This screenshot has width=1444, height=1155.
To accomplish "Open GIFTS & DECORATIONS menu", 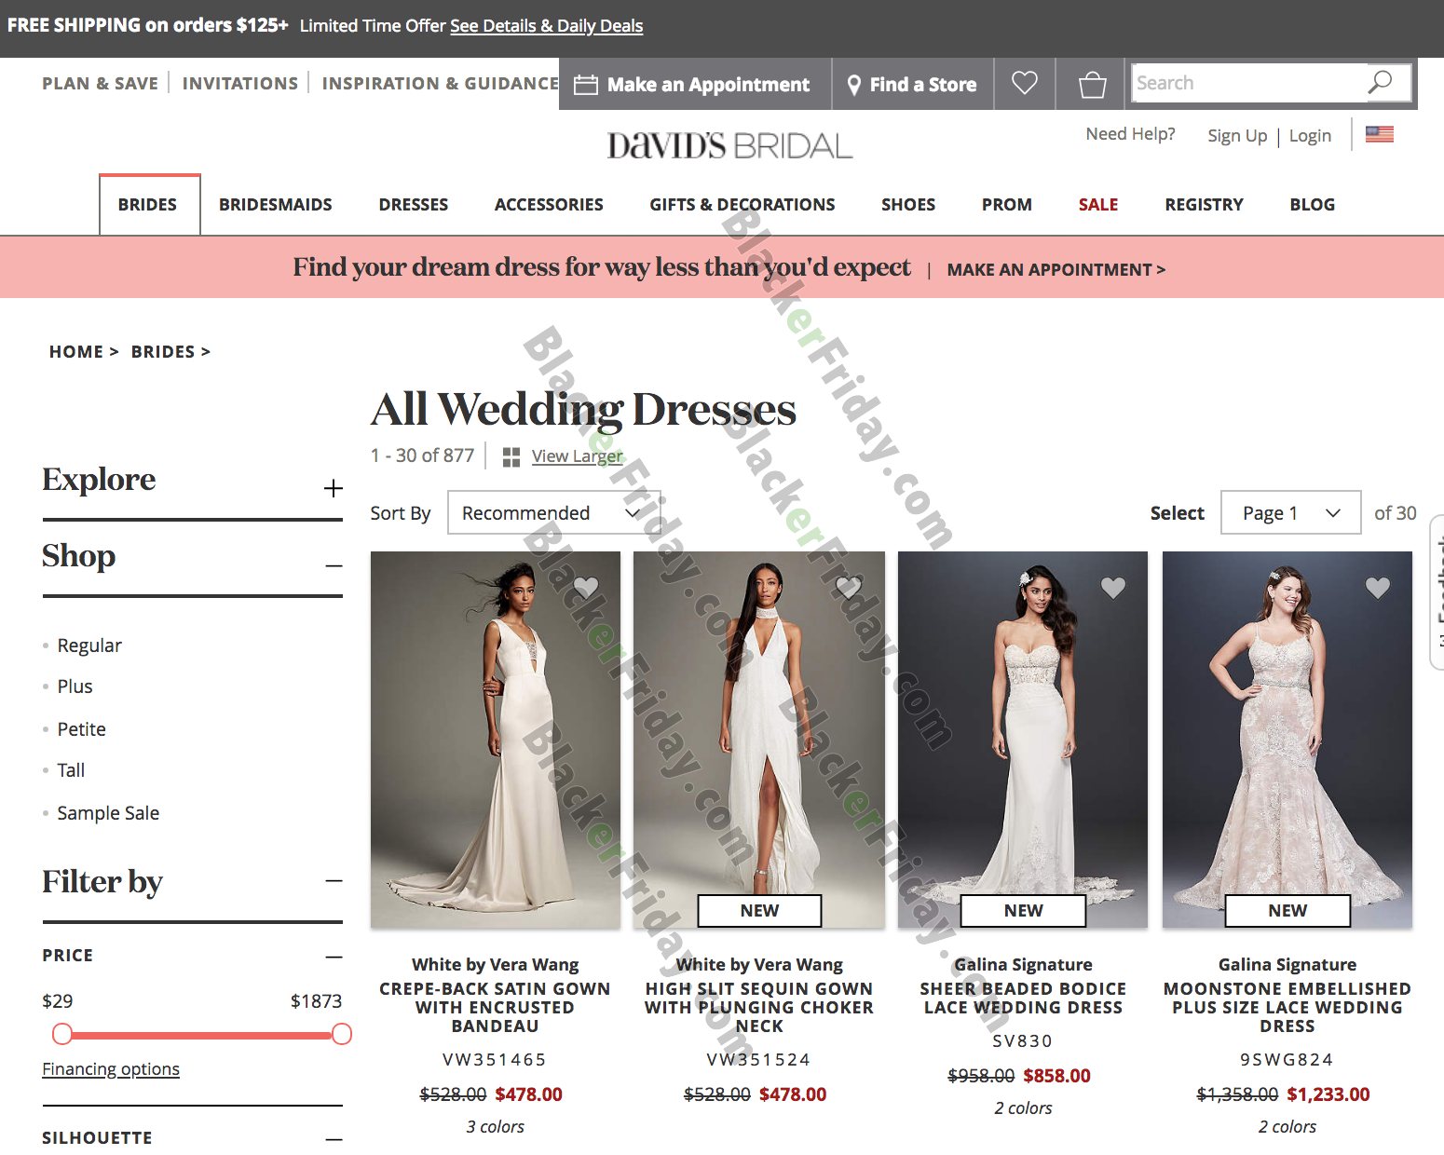I will [x=742, y=204].
